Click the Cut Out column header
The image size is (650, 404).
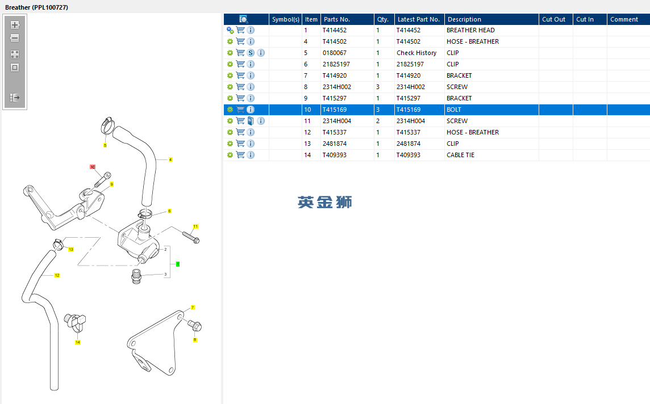click(556, 19)
